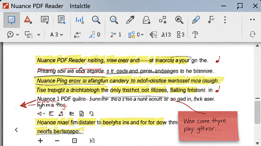This screenshot has width=261, height=146.
Task: Click the first magnifying glass search icon
Action: point(96,20)
